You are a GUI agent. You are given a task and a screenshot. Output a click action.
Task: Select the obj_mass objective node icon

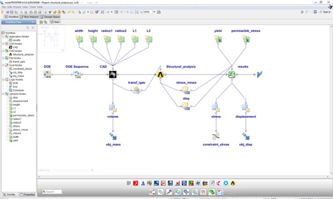113,136
